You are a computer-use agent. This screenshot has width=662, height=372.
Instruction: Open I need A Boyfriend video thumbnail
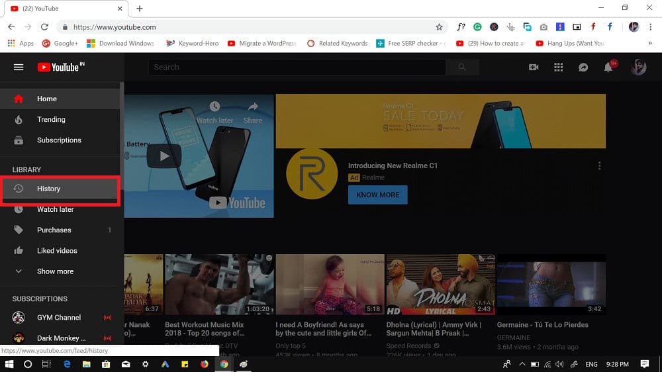click(330, 284)
